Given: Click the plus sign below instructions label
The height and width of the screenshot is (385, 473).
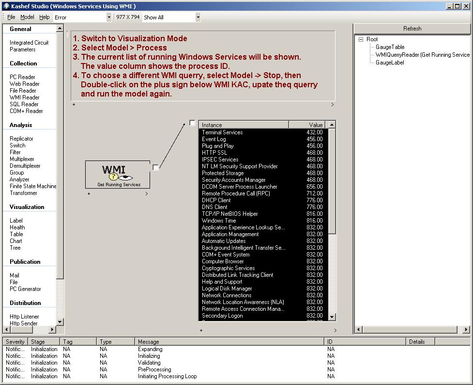Looking at the screenshot, I should (74, 104).
